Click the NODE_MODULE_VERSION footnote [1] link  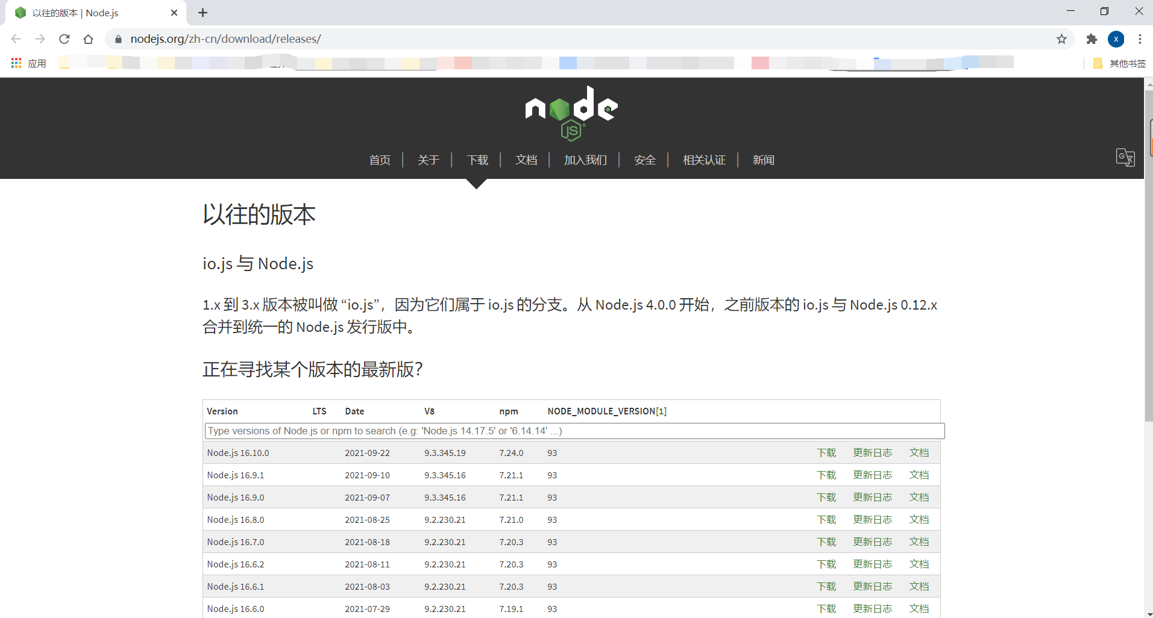pos(661,411)
